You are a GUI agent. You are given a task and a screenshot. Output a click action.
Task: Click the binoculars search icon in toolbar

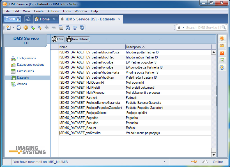click(x=68, y=28)
